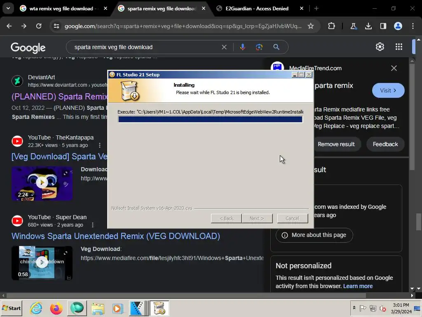Image resolution: width=422 pixels, height=317 pixels.
Task: Toggle the Chrome side panel icon
Action: click(383, 26)
